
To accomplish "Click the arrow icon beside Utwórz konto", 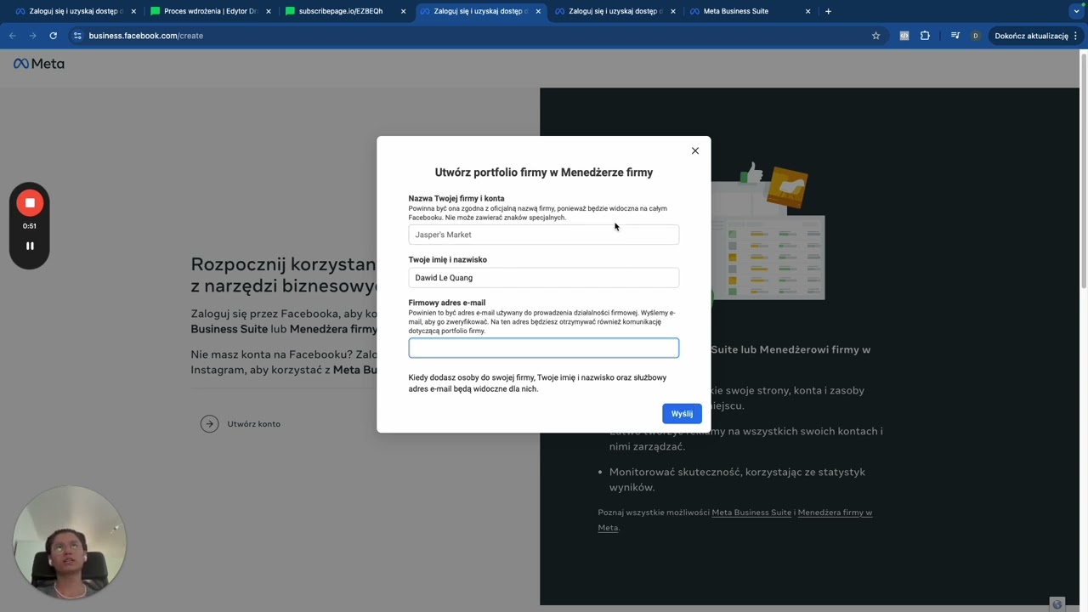I will (x=209, y=424).
